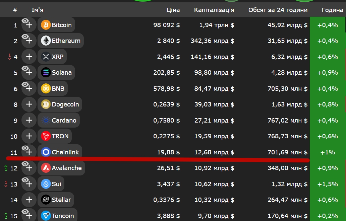
Task: Click the plus button beside Cardano
Action: pos(29,120)
